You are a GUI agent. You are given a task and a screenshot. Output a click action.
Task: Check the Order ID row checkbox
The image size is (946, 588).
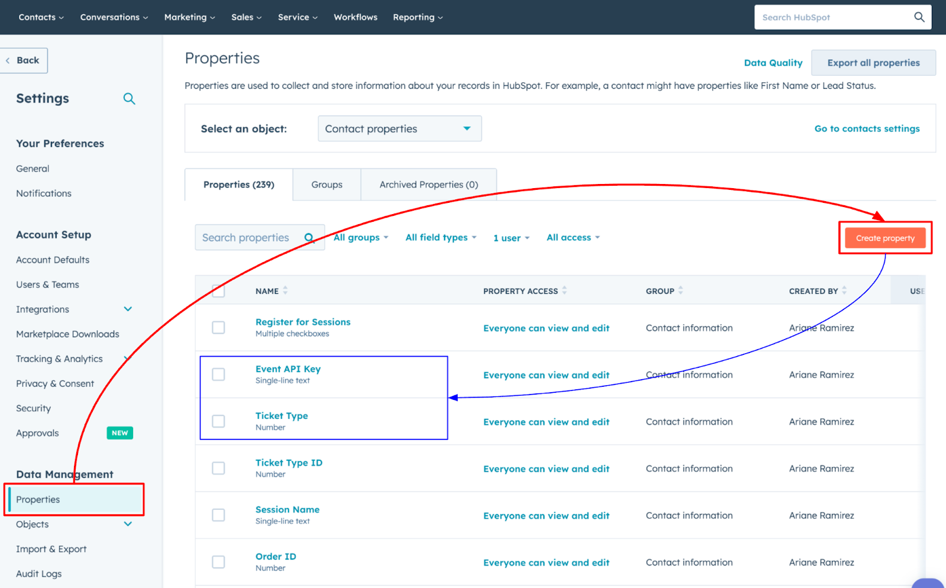tap(218, 562)
